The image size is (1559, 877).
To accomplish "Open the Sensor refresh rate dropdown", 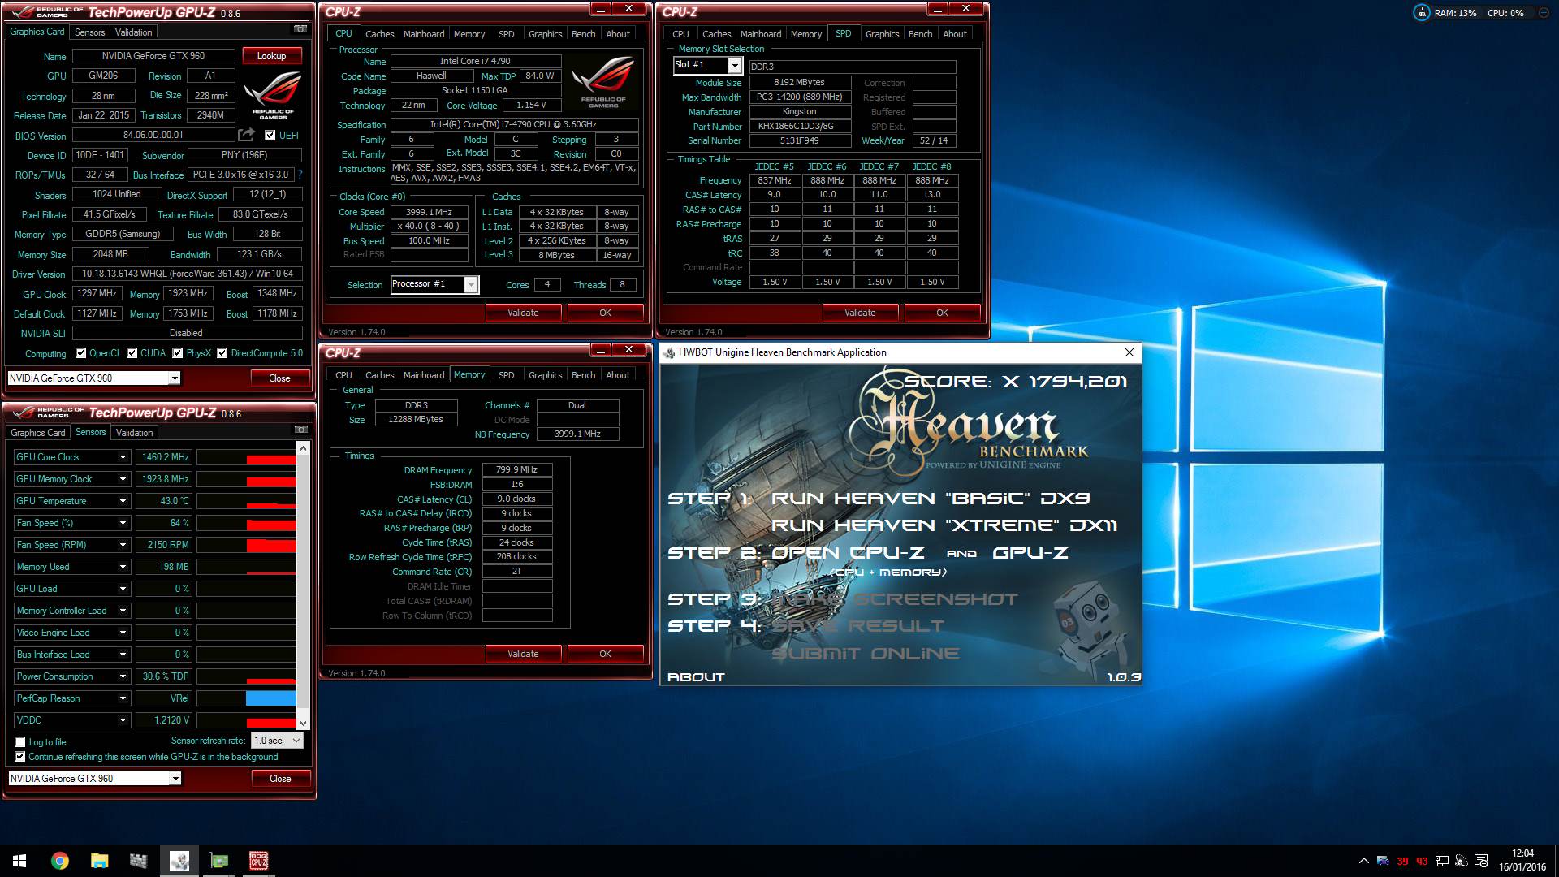I will coord(277,741).
